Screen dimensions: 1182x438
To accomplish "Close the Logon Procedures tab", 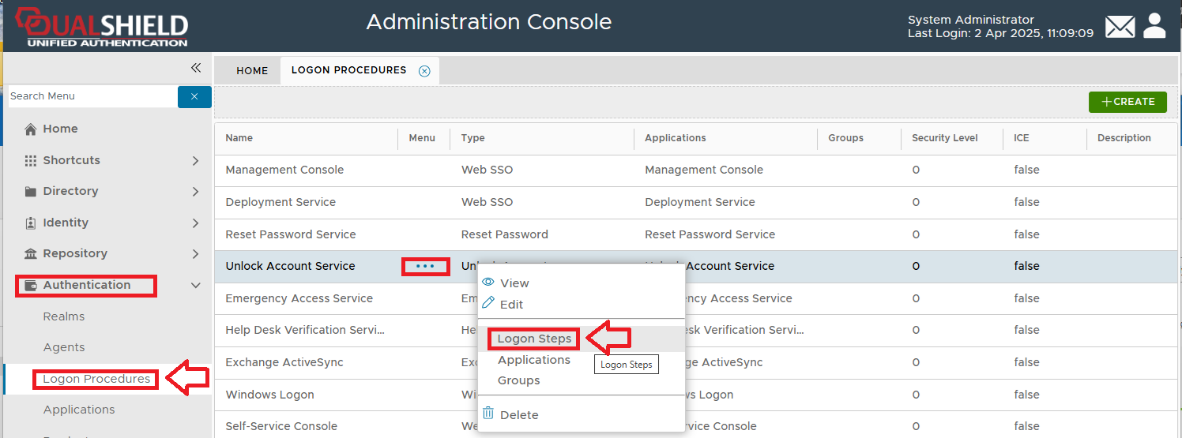I will click(424, 71).
